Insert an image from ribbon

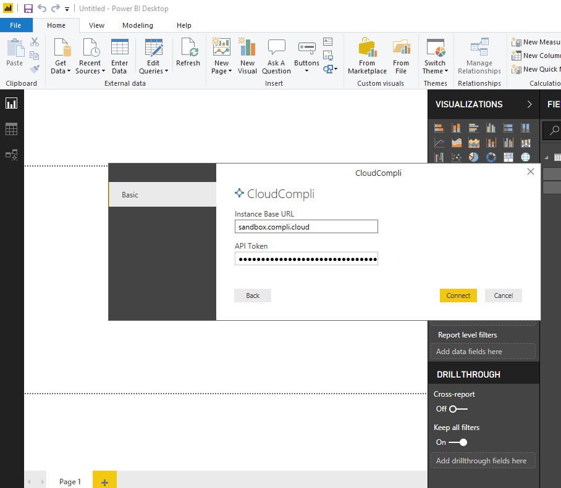327,56
